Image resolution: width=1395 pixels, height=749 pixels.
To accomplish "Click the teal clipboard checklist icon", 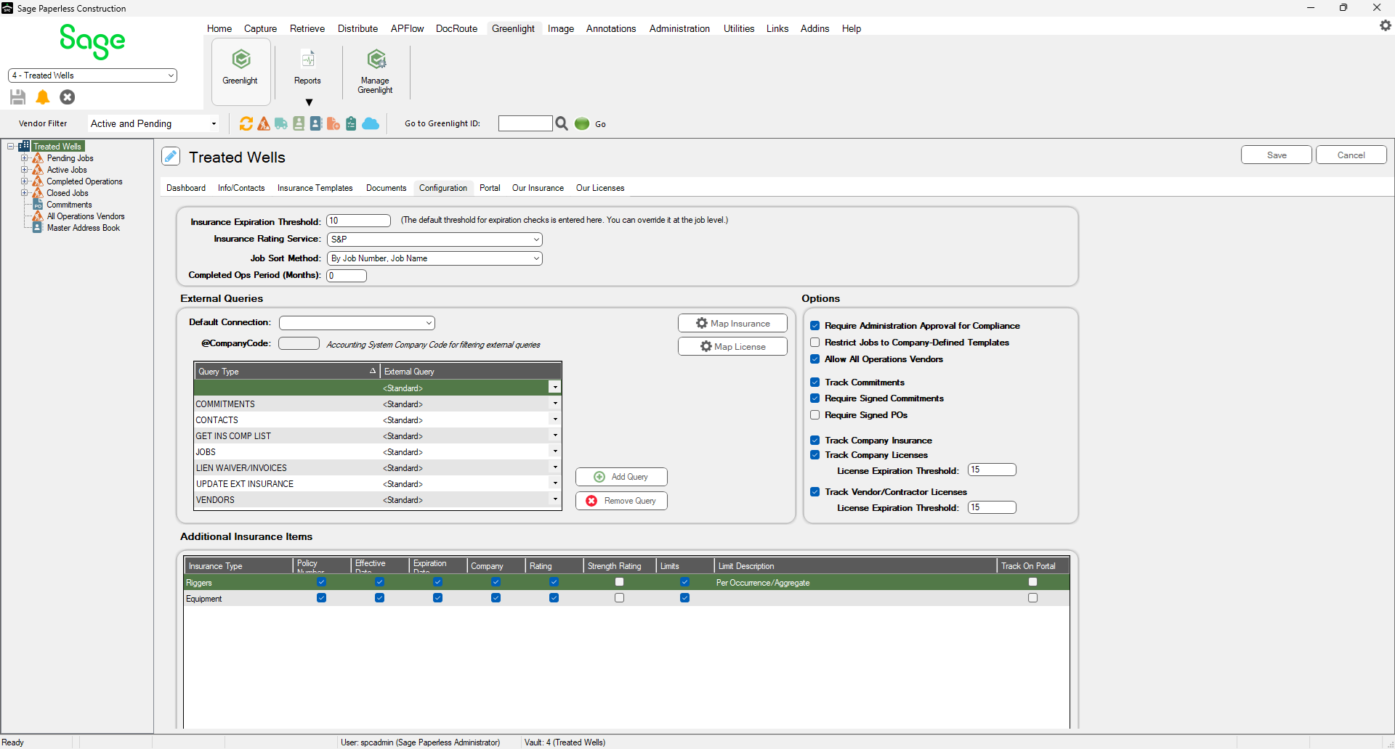I will pos(351,123).
